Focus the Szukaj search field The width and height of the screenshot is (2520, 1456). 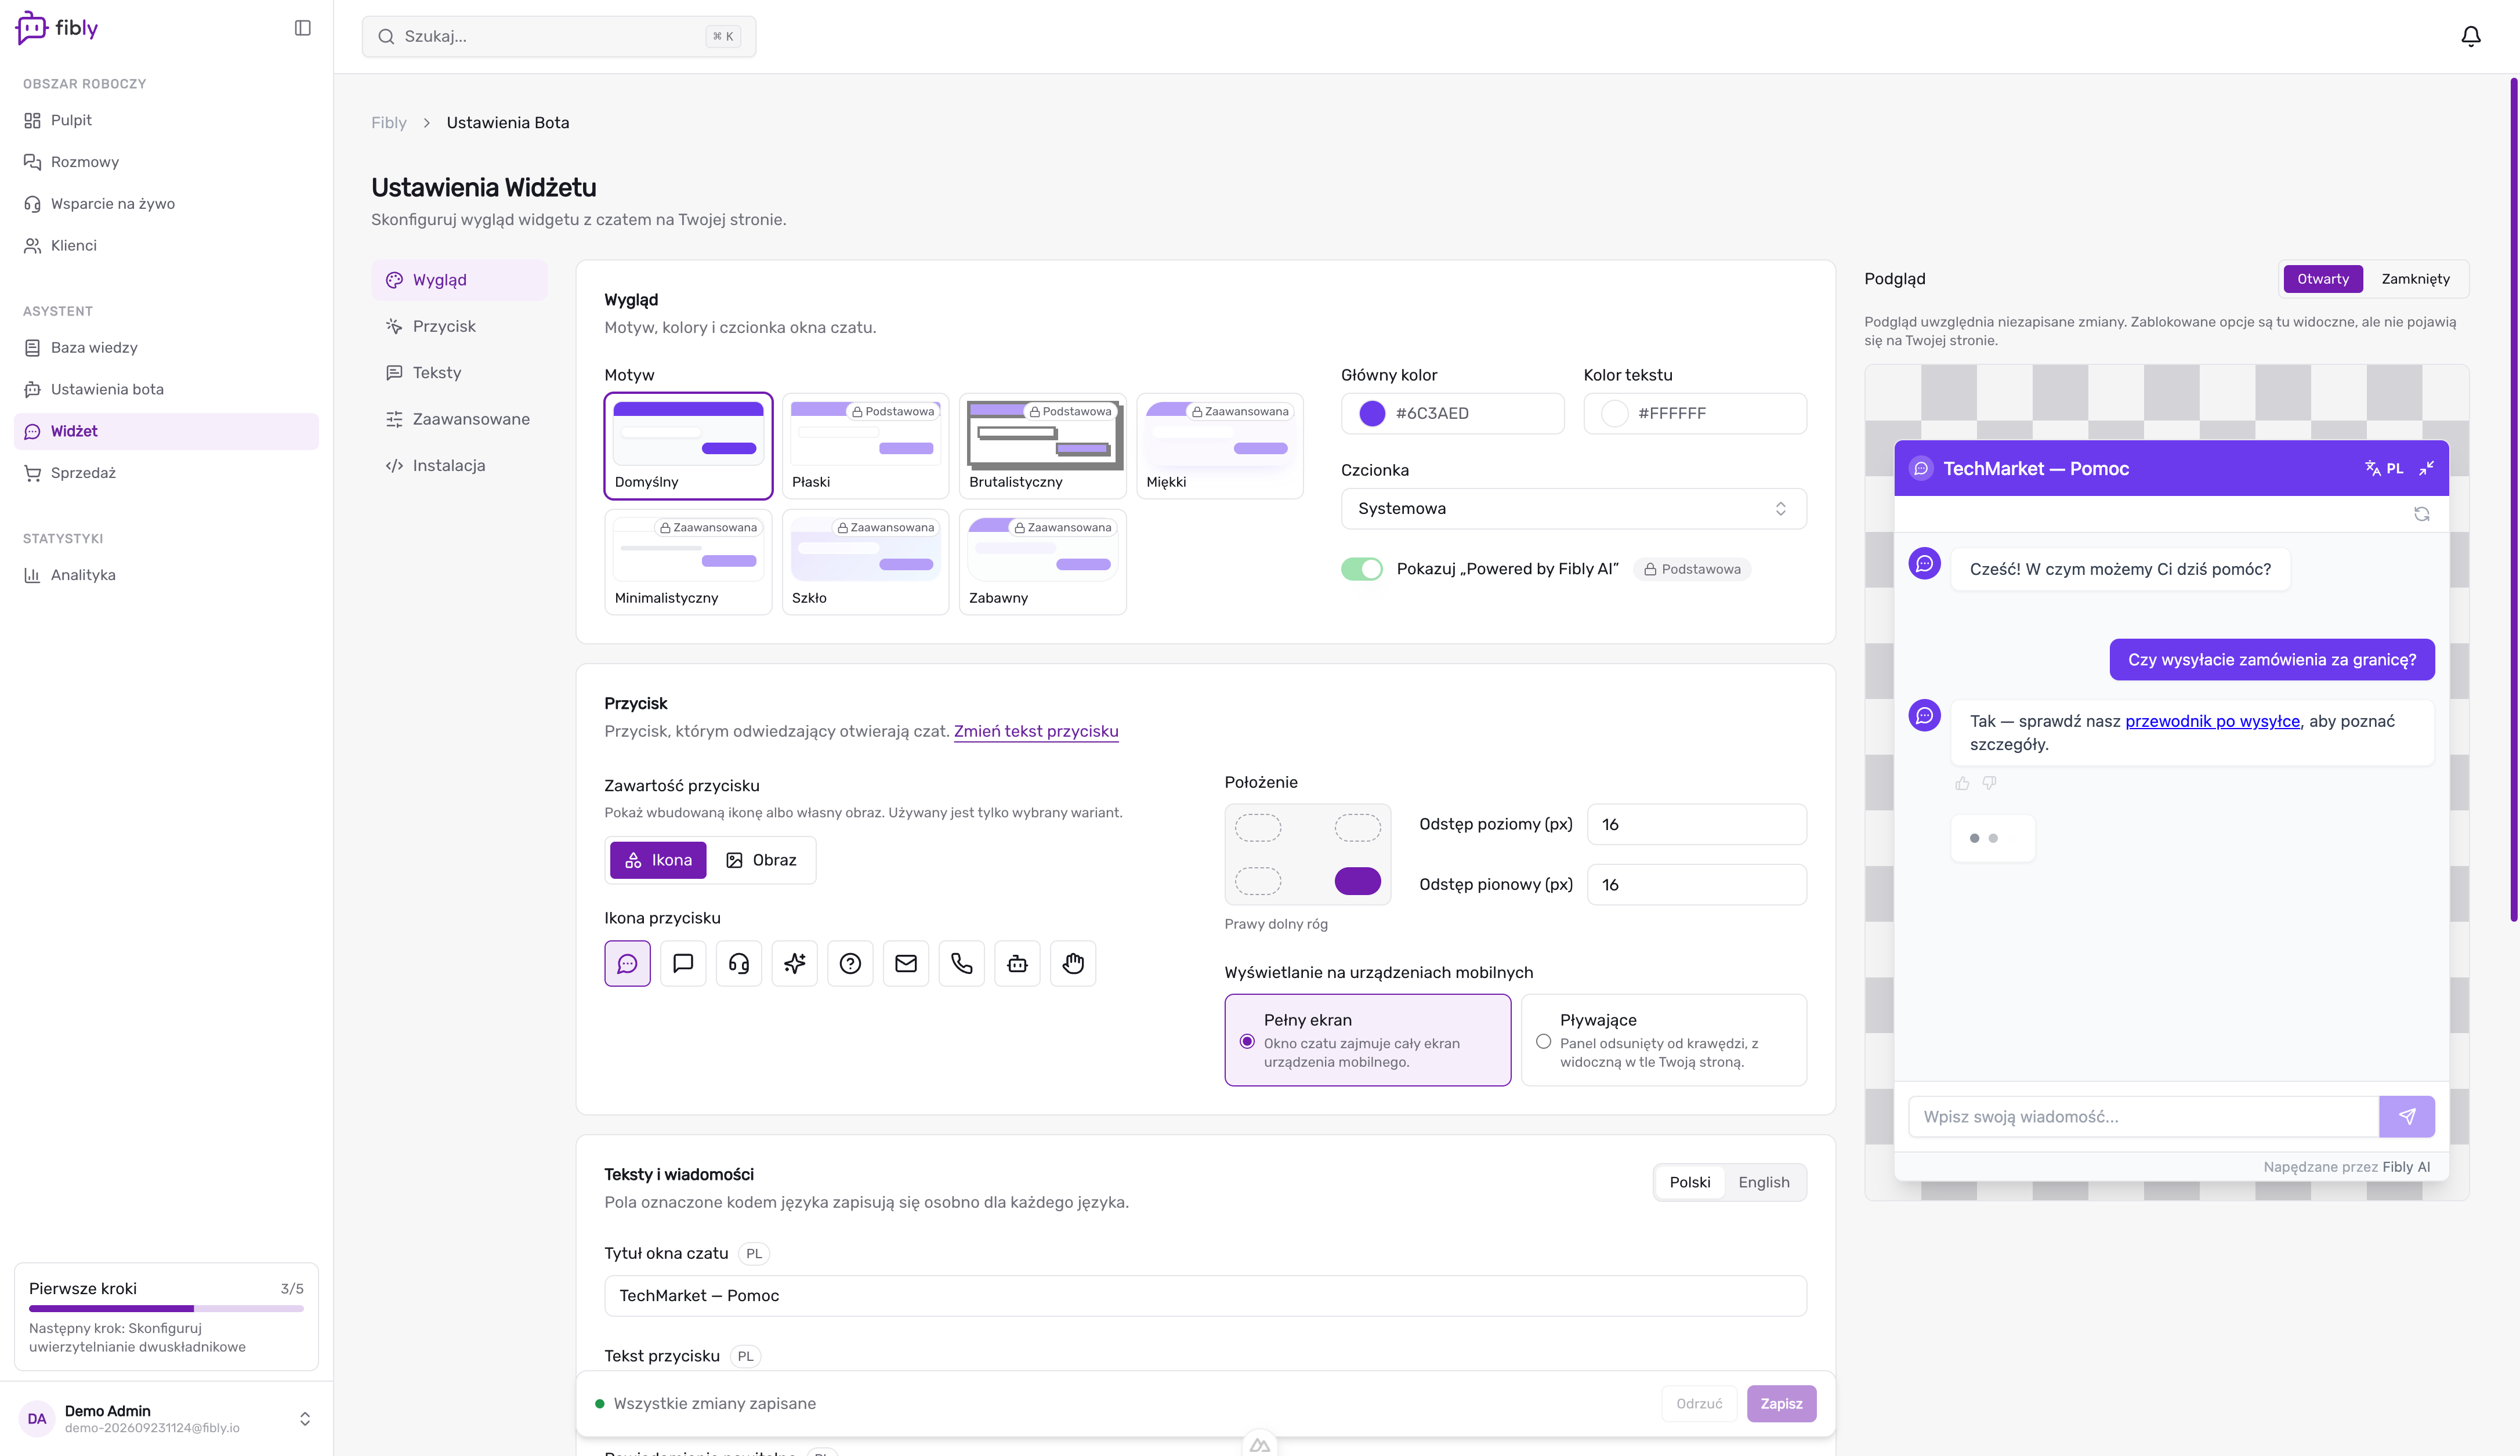coord(558,36)
